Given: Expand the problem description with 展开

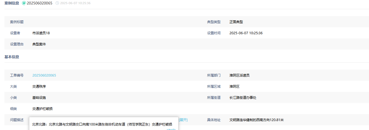Looking at the screenshot, I should [x=183, y=120].
